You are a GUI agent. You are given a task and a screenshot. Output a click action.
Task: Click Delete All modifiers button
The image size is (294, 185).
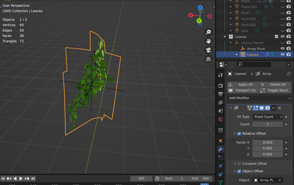click(x=275, y=85)
